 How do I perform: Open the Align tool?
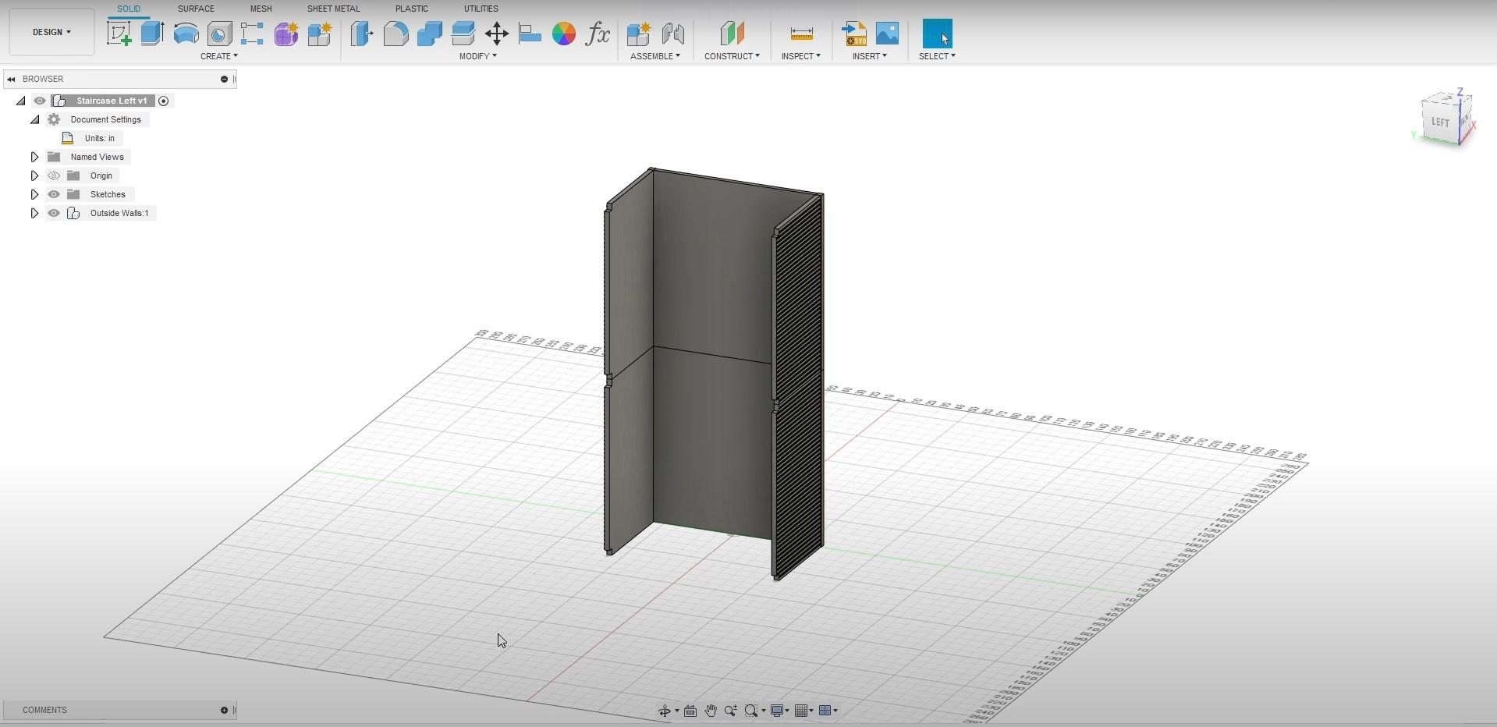click(x=530, y=34)
